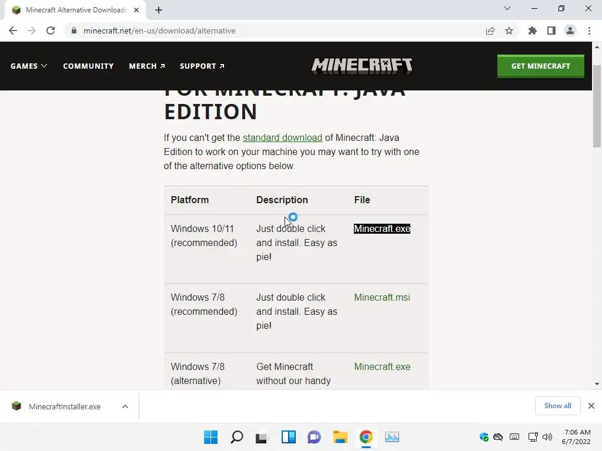
Task: Download Minecraft.exe for Windows 7/8 alternative
Action: tap(382, 366)
